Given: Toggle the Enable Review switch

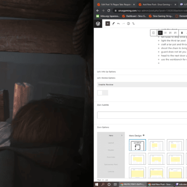Looking at the screenshot, I should [103, 93].
